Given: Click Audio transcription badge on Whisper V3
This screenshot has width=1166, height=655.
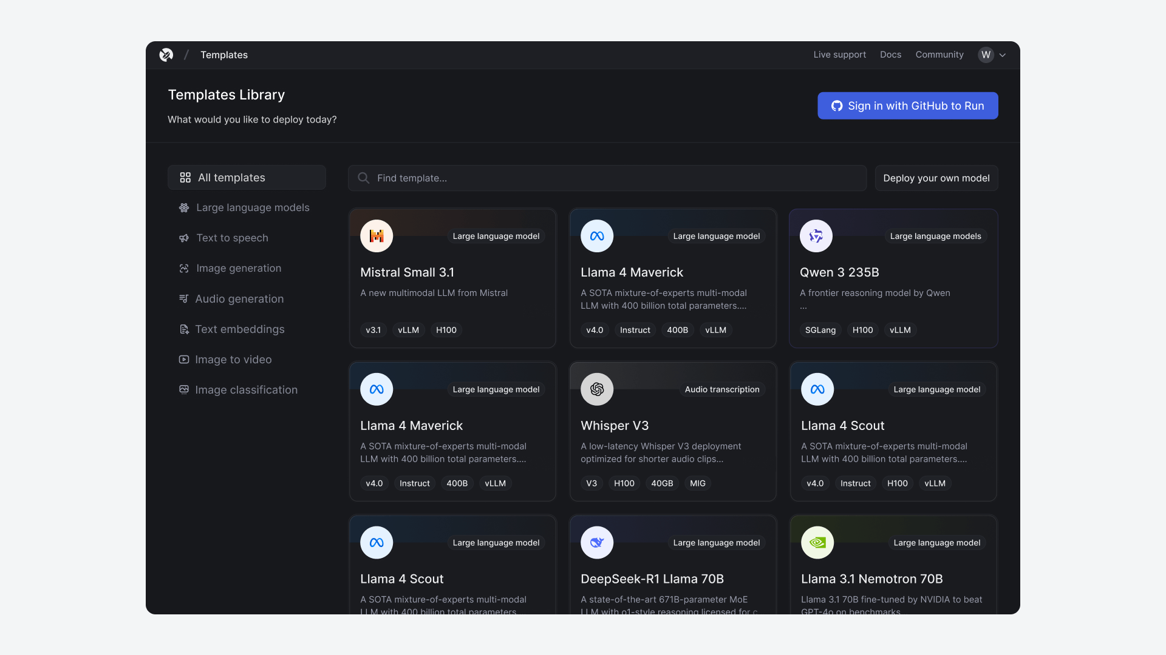Looking at the screenshot, I should (x=722, y=389).
